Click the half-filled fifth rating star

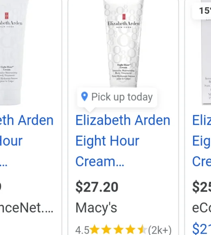(142, 229)
